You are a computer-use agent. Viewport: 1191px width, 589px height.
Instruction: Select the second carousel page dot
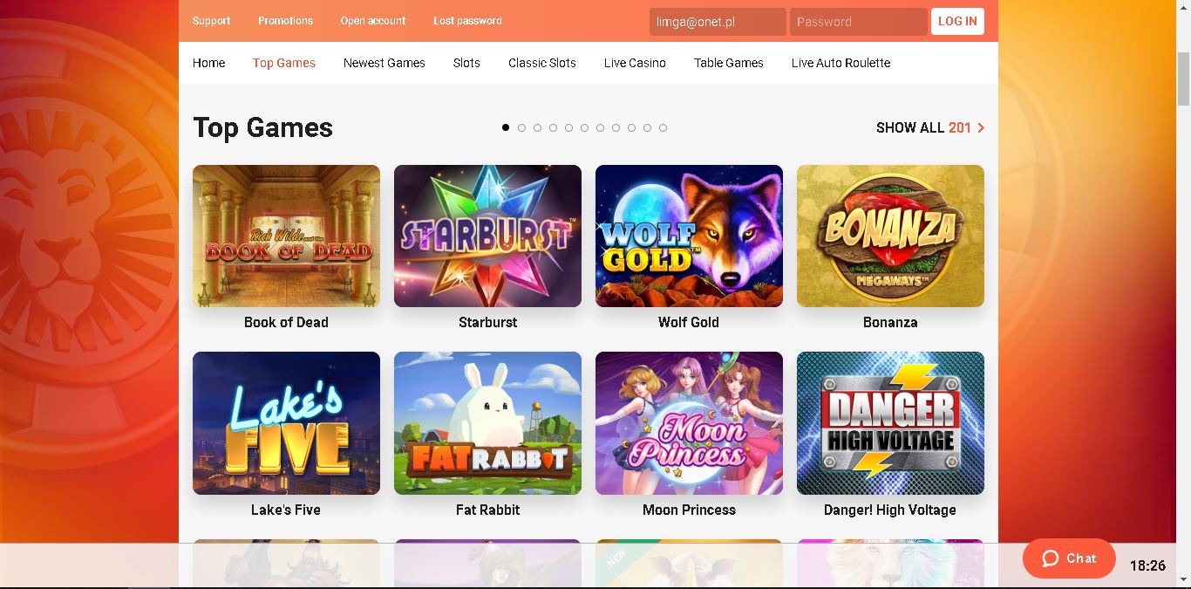[521, 127]
